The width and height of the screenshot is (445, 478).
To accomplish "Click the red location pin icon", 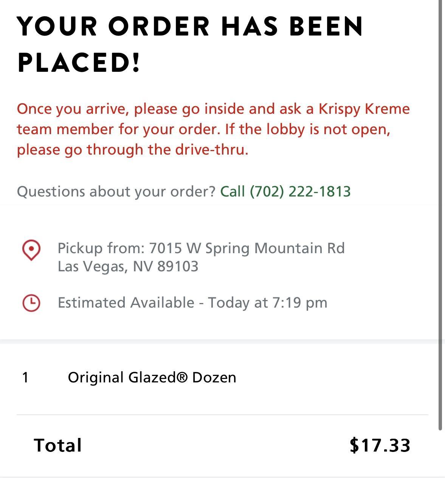I will tap(31, 250).
